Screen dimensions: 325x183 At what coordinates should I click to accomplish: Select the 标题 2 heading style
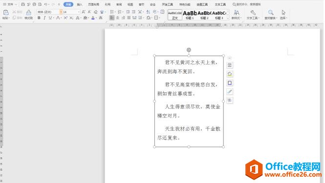point(204,15)
